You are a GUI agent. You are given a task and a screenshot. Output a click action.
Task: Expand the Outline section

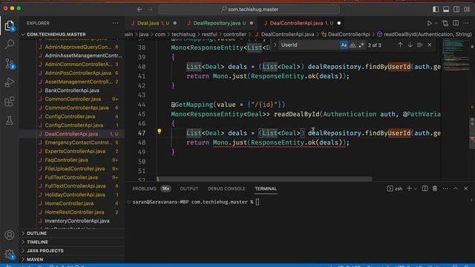(72, 234)
